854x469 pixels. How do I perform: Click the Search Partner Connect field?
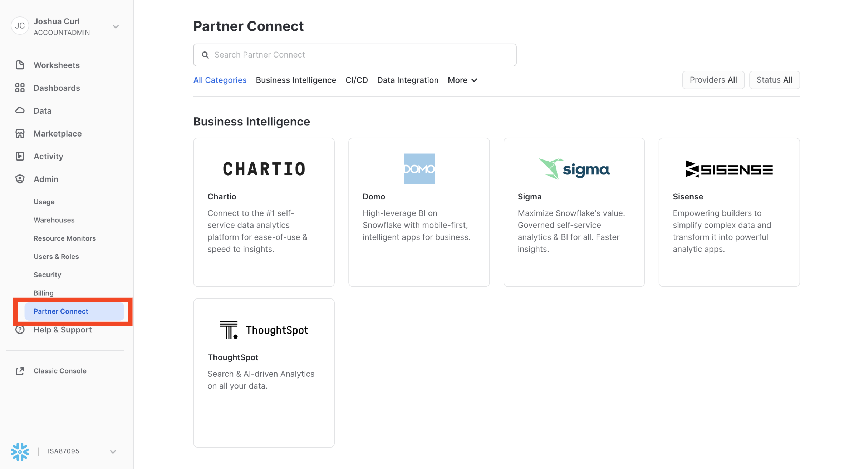pos(354,55)
